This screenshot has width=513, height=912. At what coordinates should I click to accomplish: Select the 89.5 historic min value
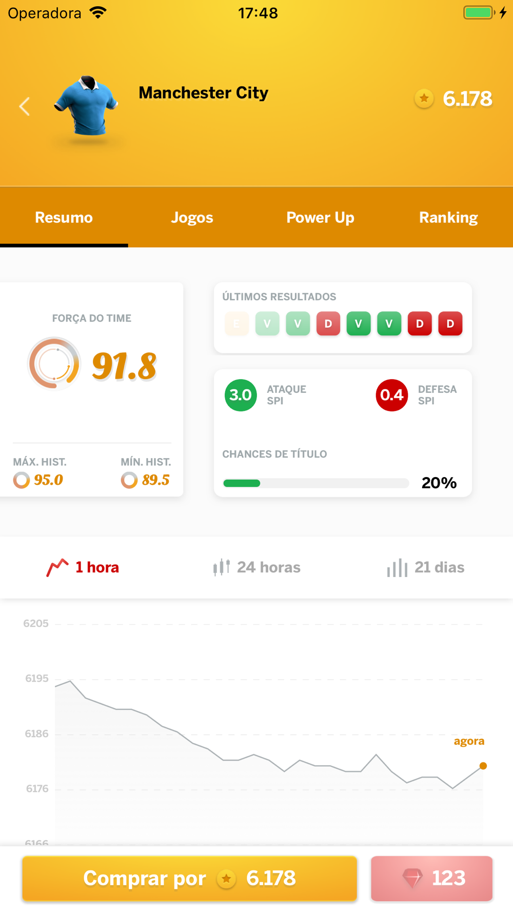(x=156, y=480)
